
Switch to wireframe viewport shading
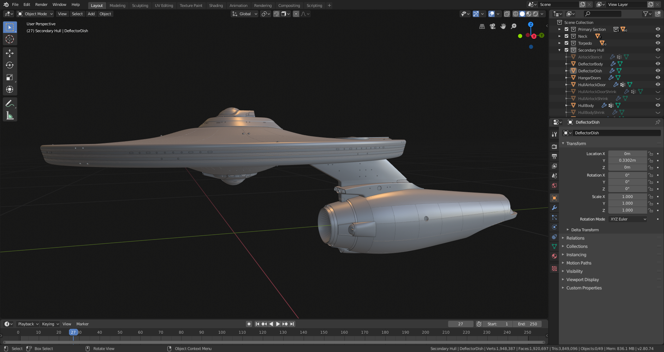[516, 14]
